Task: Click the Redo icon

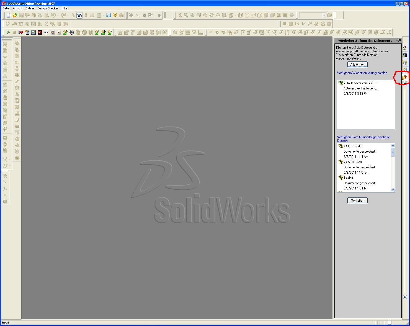Action: 63,15
